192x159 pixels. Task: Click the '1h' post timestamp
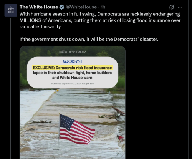[x=103, y=7]
